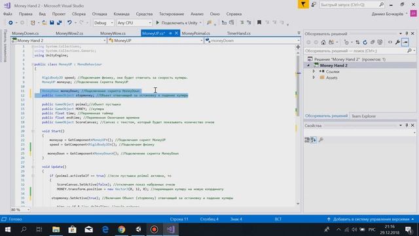Open the Правка menu

(x=26, y=14)
